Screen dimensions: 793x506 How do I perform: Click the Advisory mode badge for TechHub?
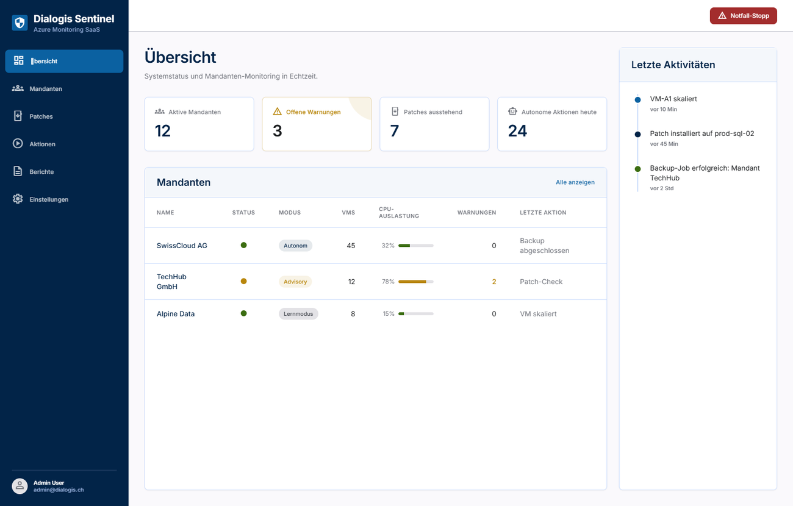295,282
